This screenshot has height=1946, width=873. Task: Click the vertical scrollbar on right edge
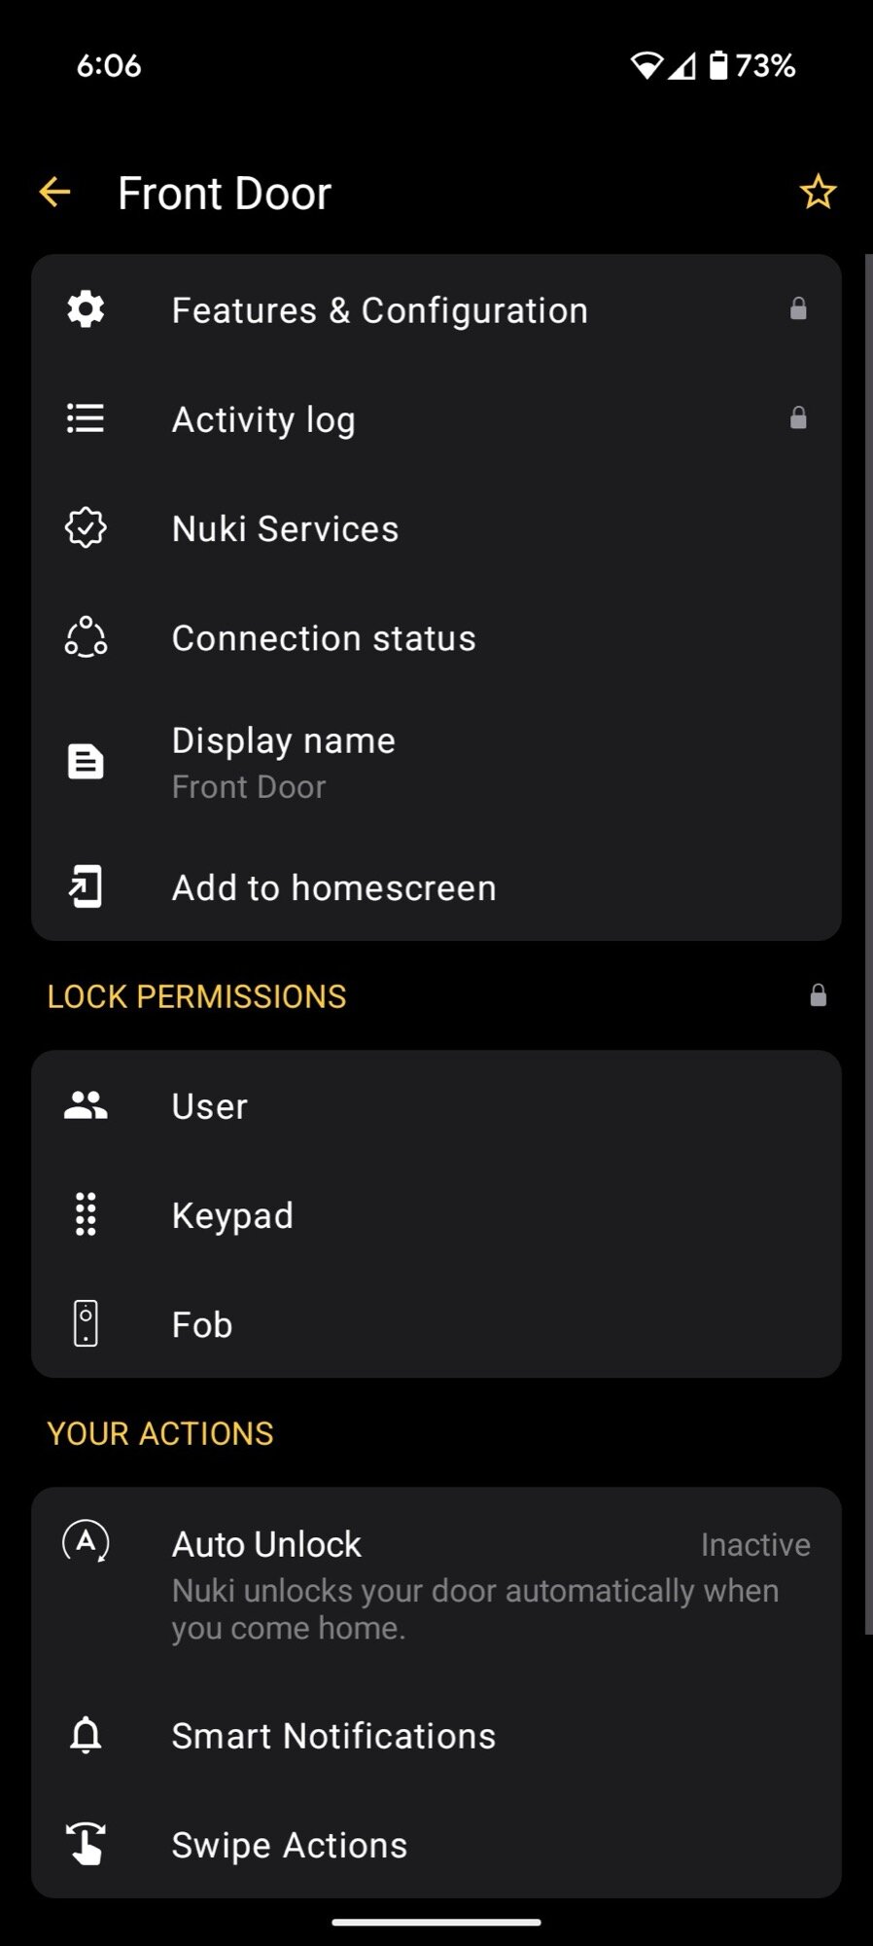point(867,944)
